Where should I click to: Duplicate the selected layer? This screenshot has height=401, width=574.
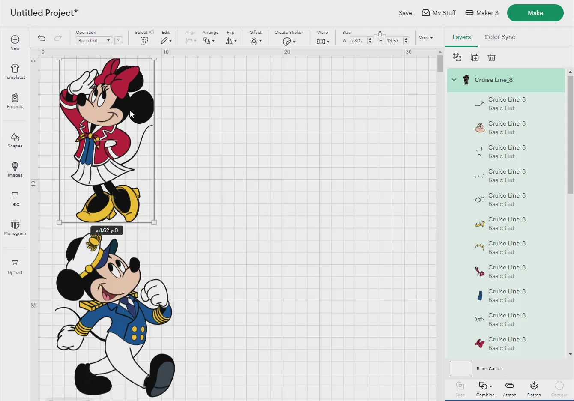[475, 57]
